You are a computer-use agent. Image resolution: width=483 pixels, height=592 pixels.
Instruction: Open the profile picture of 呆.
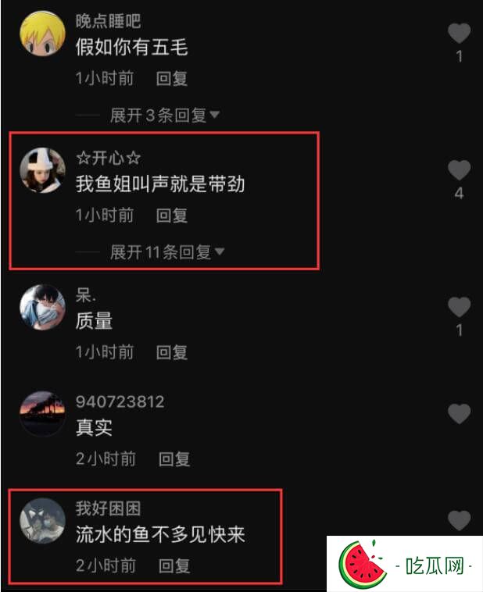tap(42, 308)
